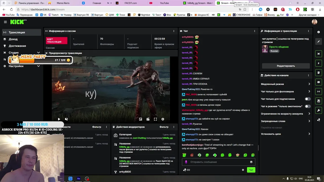Open Stream info panel three-dot menu
This screenshot has height=182, width=324.
[x=308, y=31]
